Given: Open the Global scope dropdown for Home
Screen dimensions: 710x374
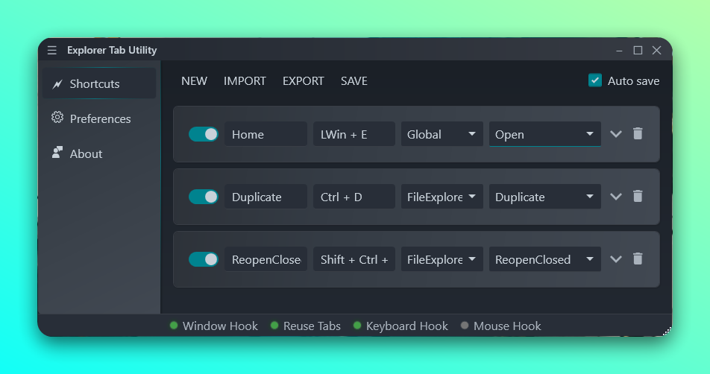Looking at the screenshot, I should pyautogui.click(x=442, y=134).
